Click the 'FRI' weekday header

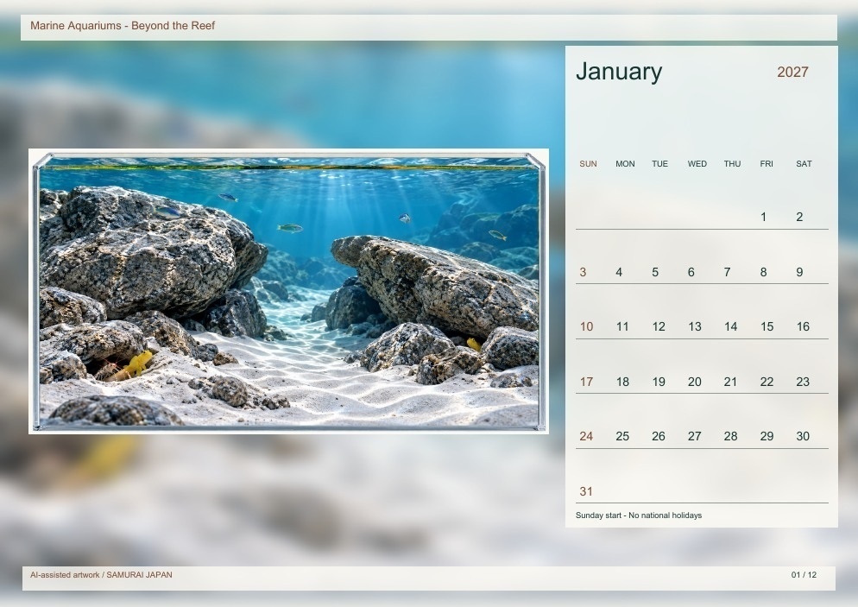[767, 164]
